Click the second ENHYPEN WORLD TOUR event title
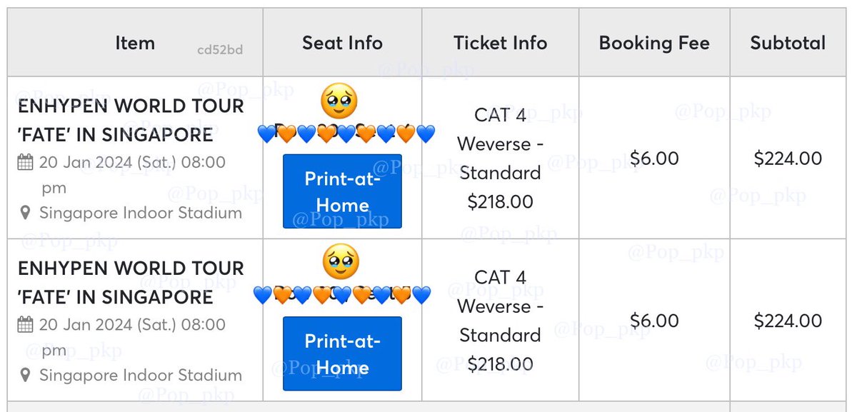The image size is (857, 412). point(130,282)
